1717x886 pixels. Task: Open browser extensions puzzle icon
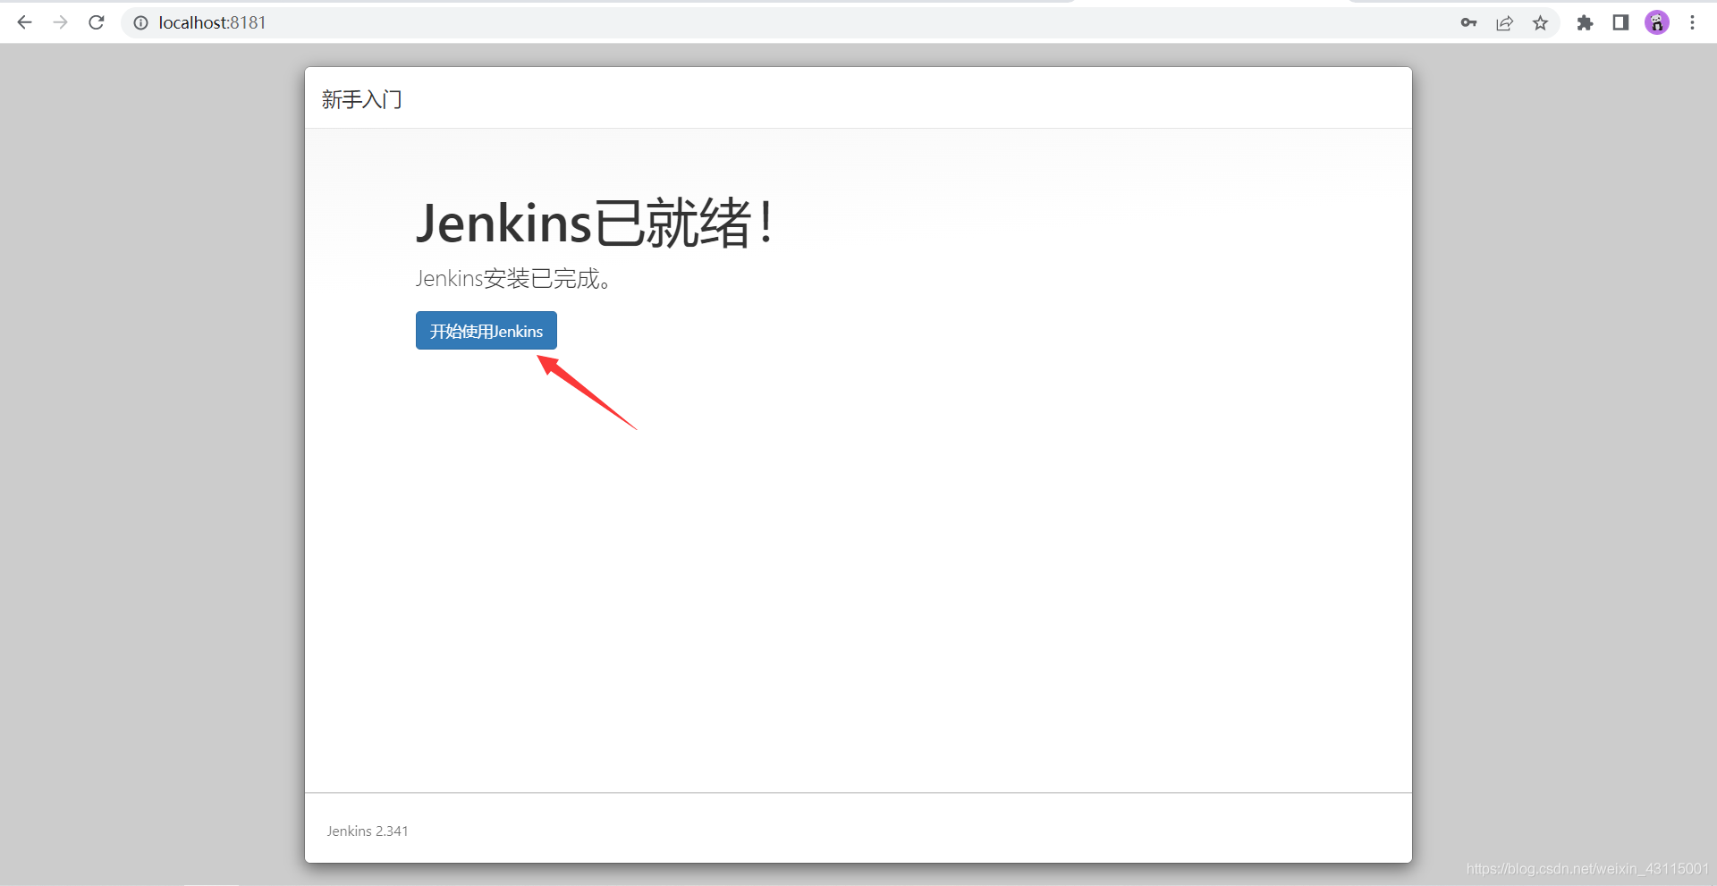point(1585,22)
